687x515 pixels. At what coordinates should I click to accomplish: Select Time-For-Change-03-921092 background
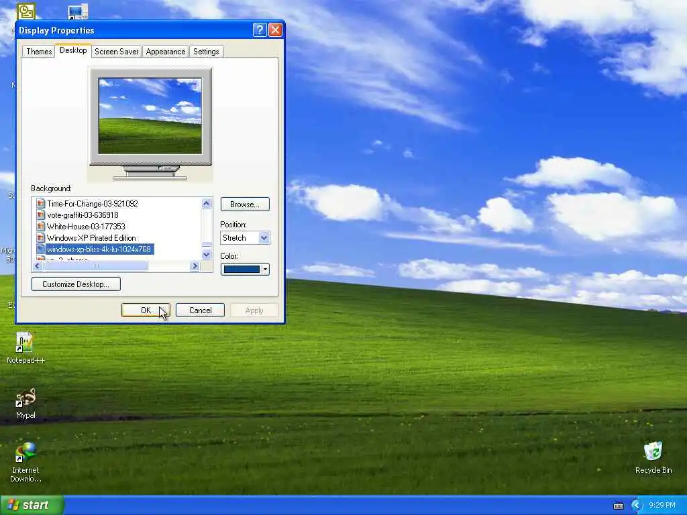93,203
